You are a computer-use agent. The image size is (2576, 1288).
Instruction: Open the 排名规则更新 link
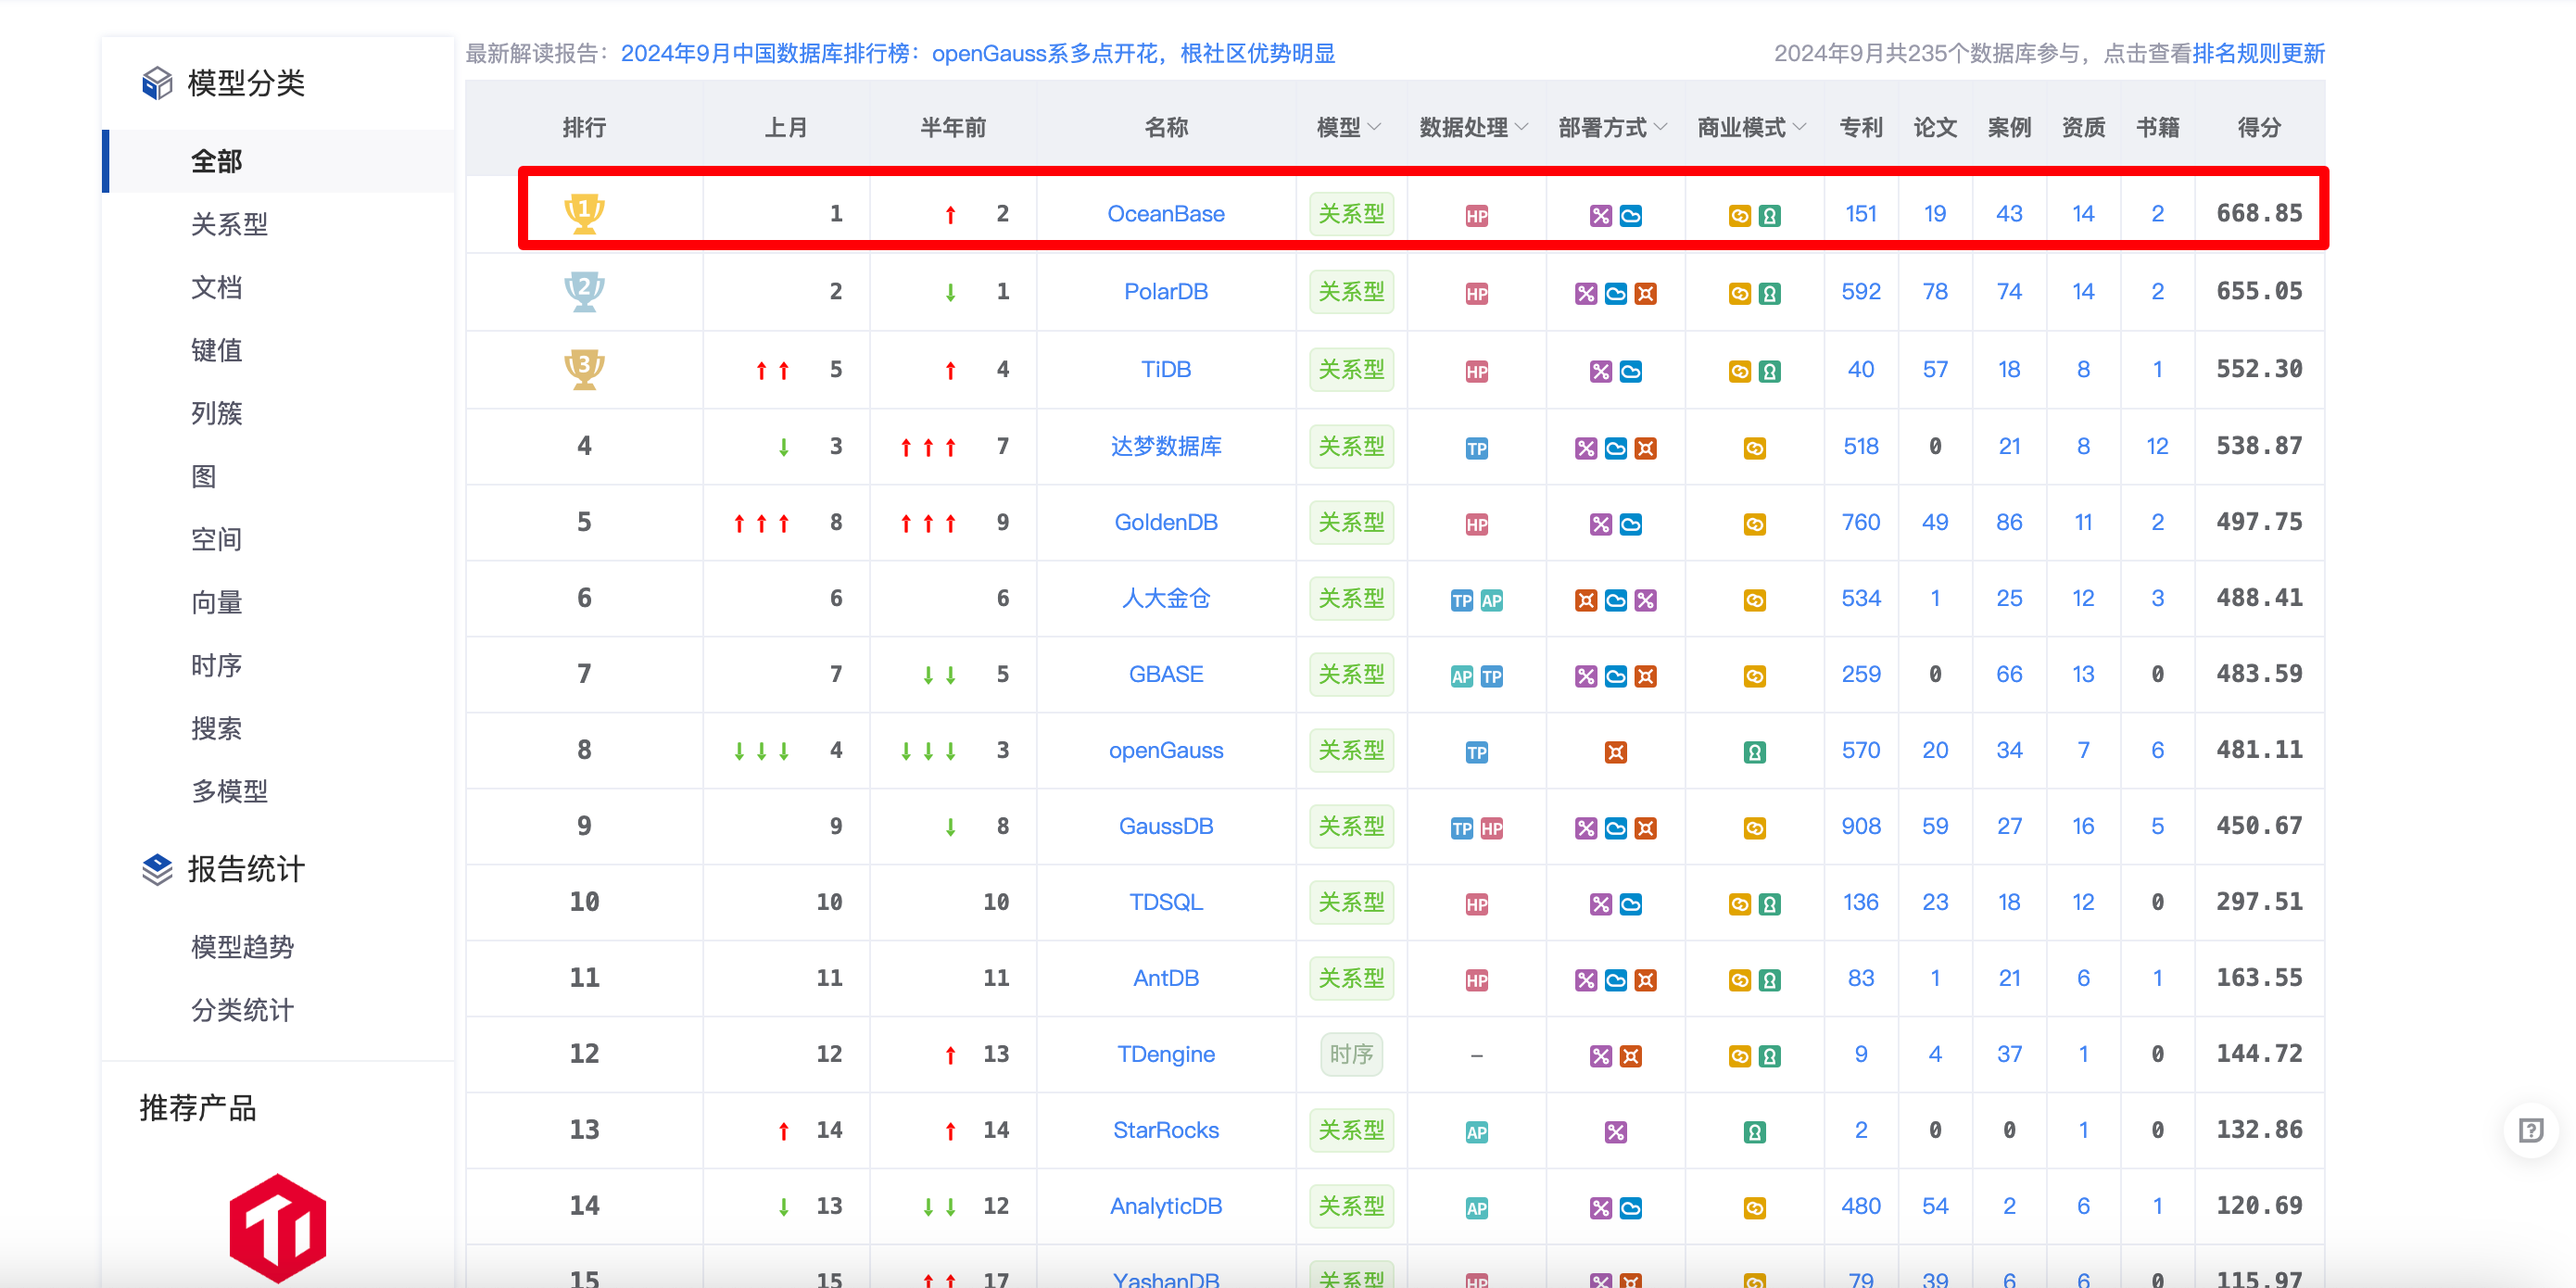2258,53
